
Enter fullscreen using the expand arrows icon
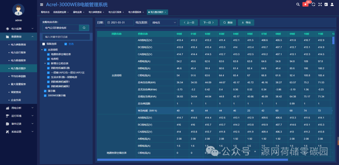tap(320, 4)
